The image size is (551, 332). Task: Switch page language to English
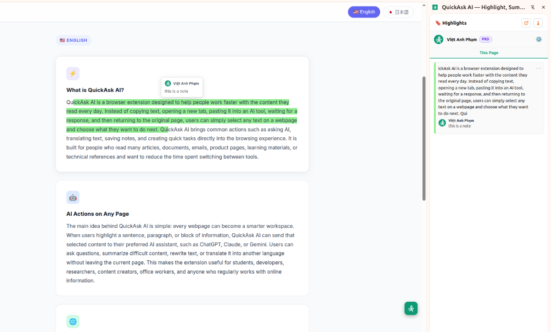[x=364, y=12]
